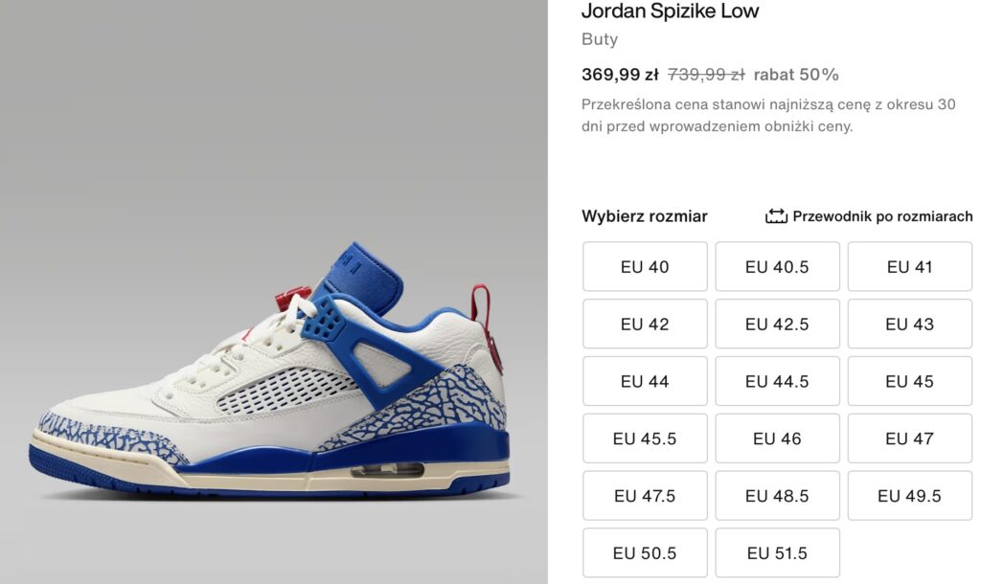Choose size EU 41
The width and height of the screenshot is (981, 584).
point(910,267)
